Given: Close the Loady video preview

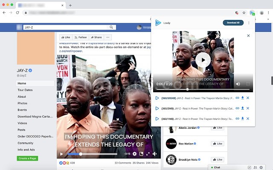Looking at the screenshot, I should [248, 36].
